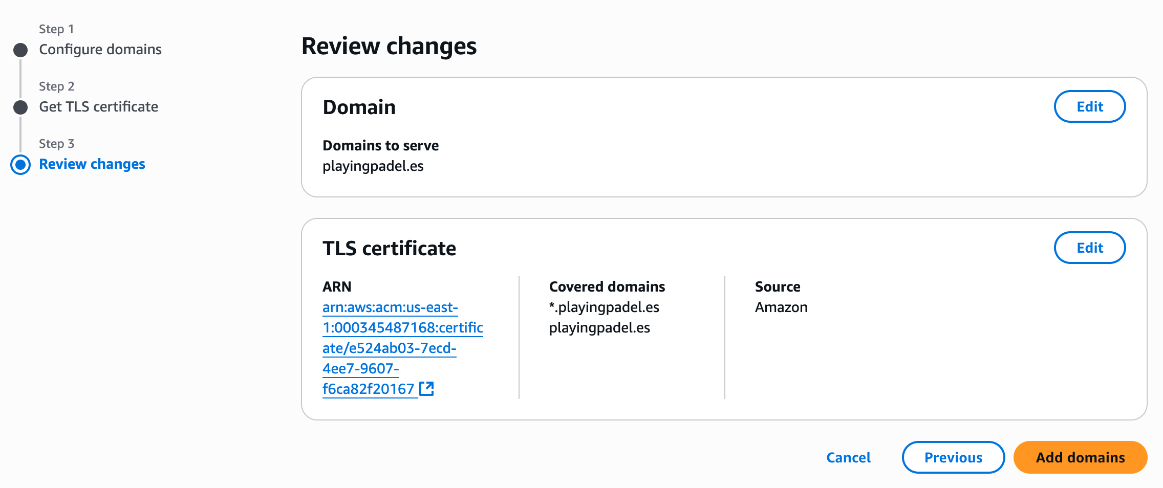This screenshot has width=1163, height=488.
Task: Click the TLS certificate section heading
Action: (389, 249)
